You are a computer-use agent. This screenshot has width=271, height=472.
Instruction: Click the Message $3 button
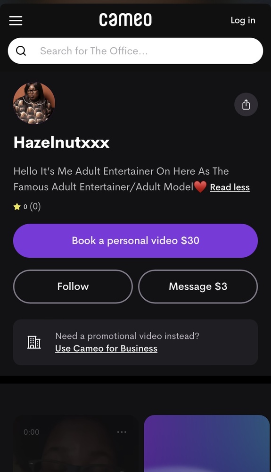point(198,287)
